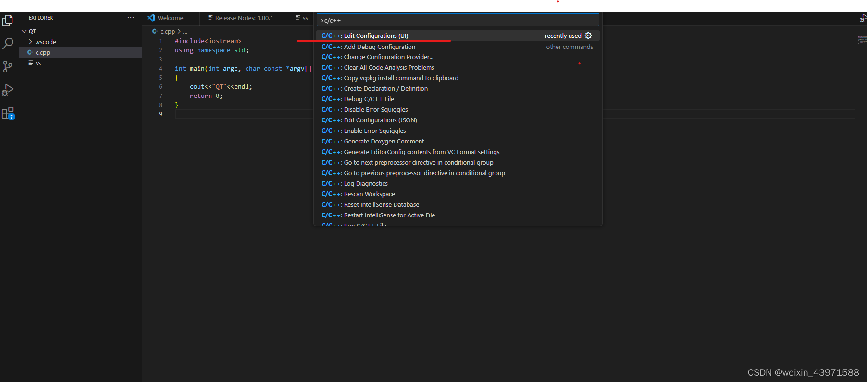Open Explorer more actions ellipsis
Screen dimensions: 867x382
click(131, 18)
